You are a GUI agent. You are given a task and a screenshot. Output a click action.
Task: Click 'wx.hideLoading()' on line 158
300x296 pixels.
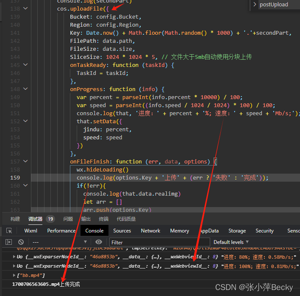tap(103, 170)
